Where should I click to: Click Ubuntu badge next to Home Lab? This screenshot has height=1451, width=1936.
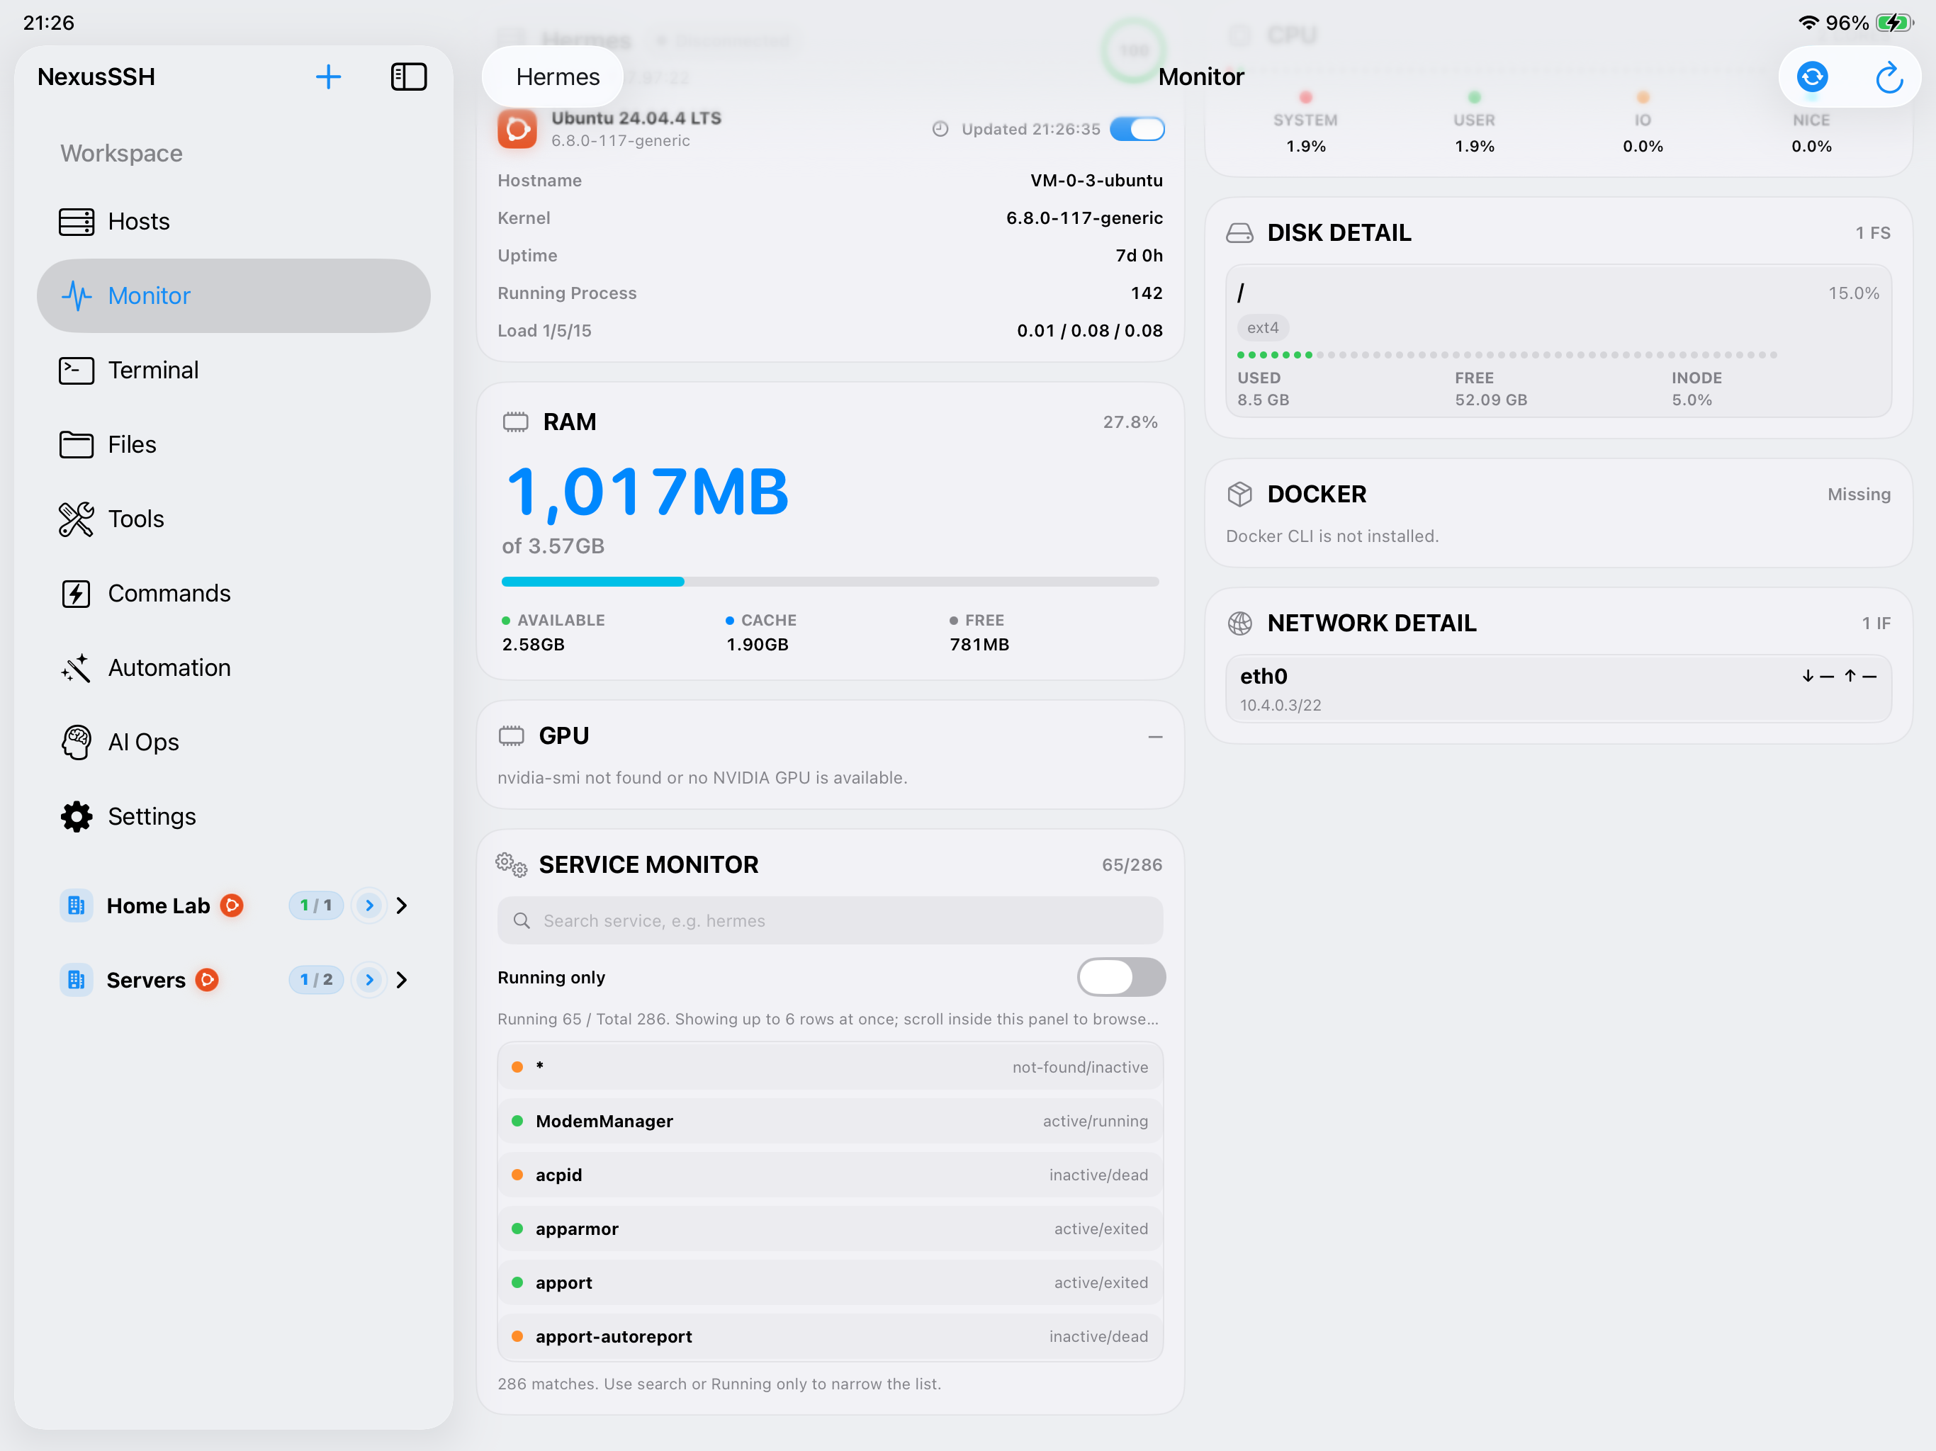point(232,905)
